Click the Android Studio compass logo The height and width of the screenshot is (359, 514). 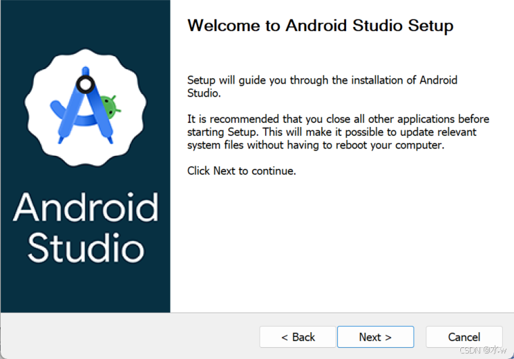click(x=86, y=108)
